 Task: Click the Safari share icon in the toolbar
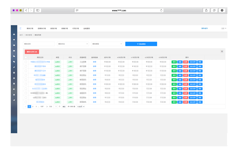206,10
